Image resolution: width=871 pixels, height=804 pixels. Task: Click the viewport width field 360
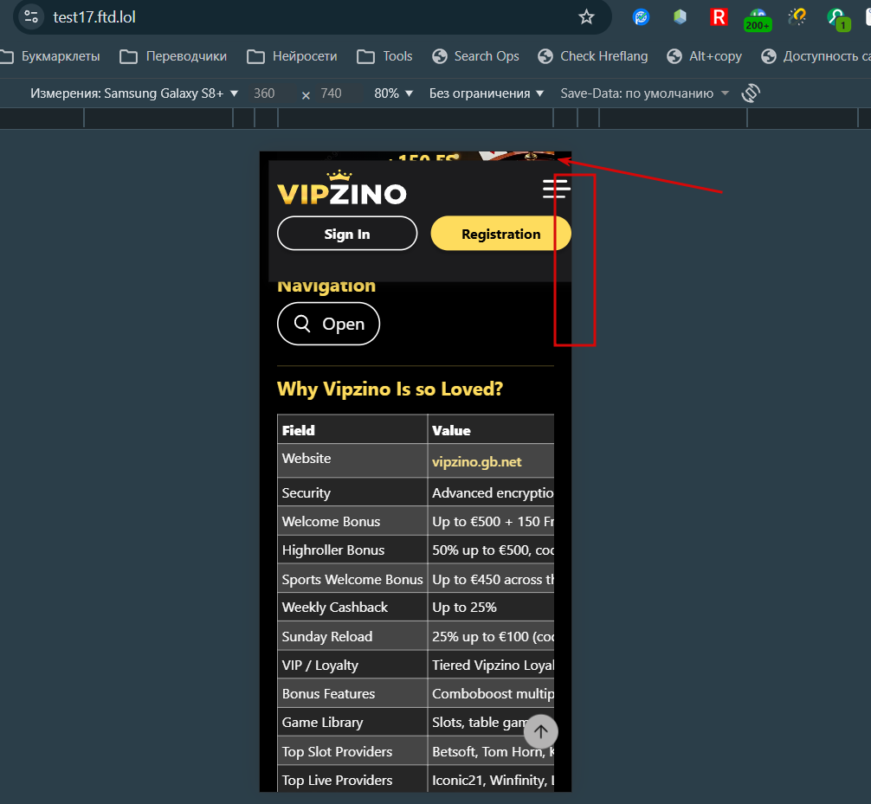[265, 93]
